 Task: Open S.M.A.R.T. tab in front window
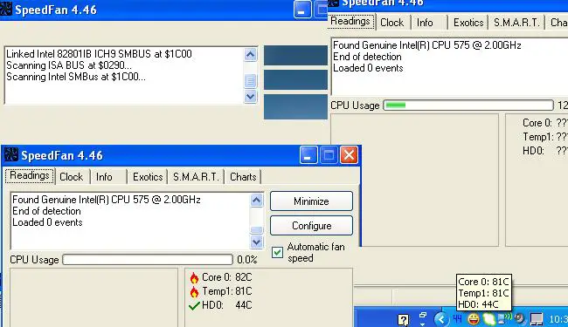click(x=196, y=177)
